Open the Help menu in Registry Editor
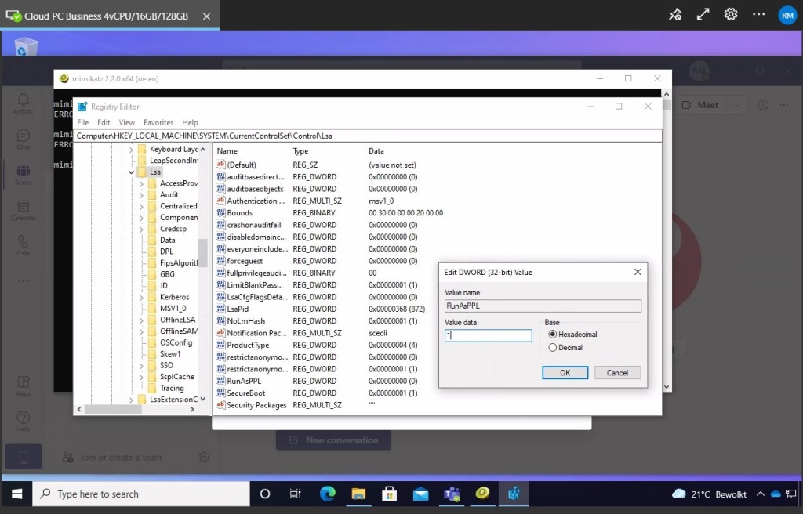Viewport: 803px width, 514px height. point(190,122)
